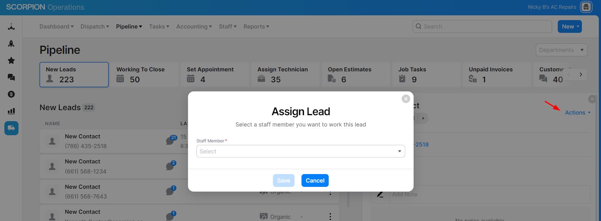
Task: Click the message badge showing 21
Action: 174,138
